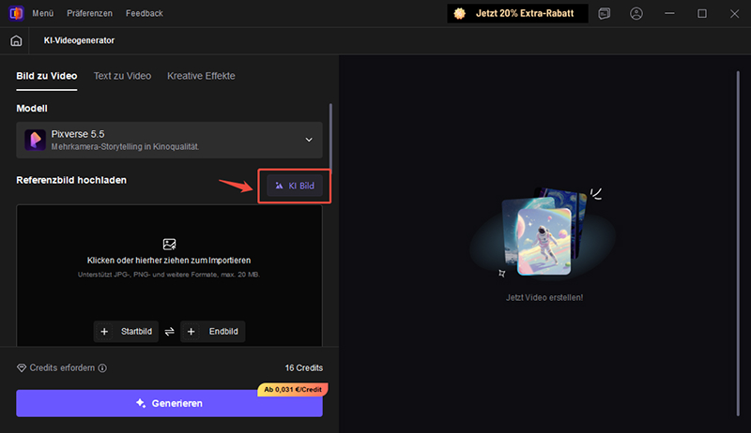Add an Endbild image
The image size is (751, 433).
click(213, 332)
